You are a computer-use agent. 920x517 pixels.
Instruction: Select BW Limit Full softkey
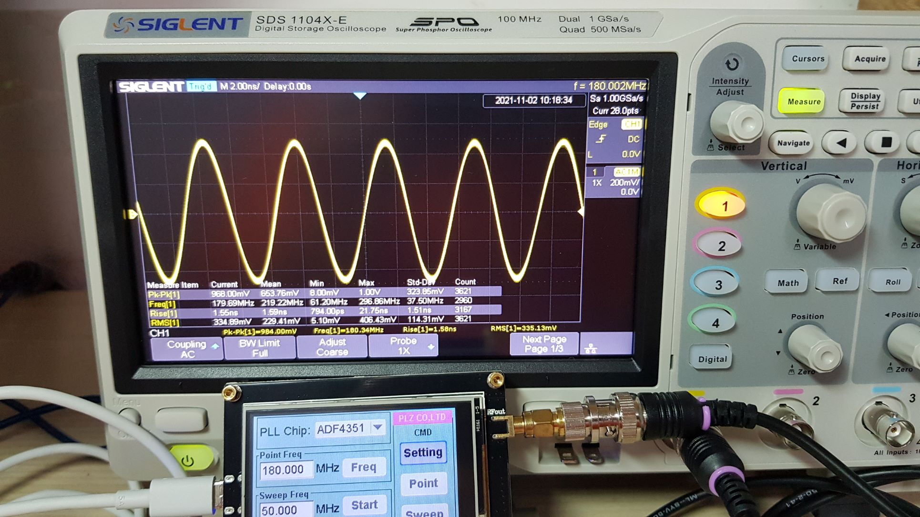260,348
